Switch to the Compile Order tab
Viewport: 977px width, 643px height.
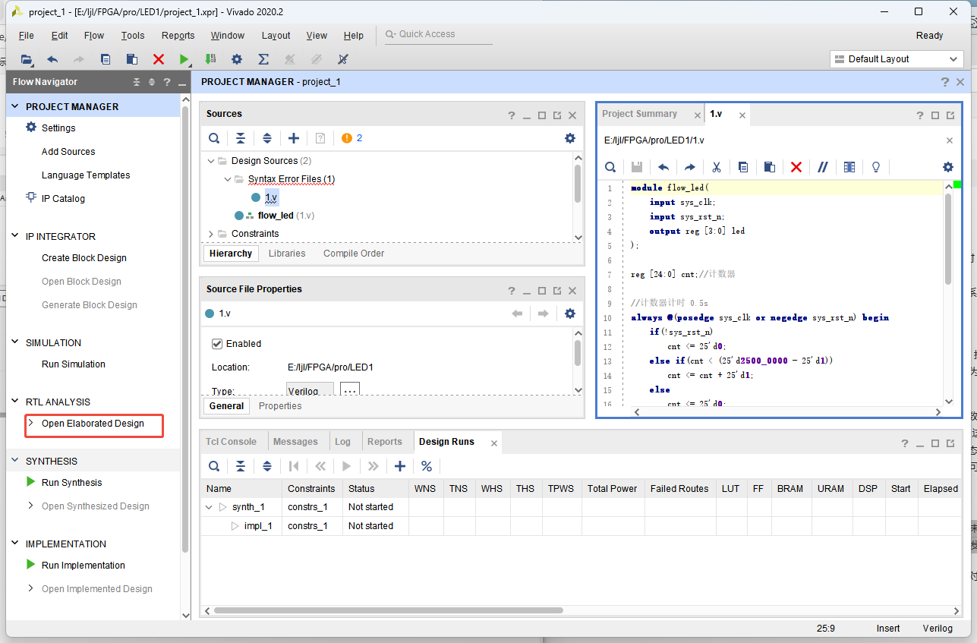click(354, 254)
